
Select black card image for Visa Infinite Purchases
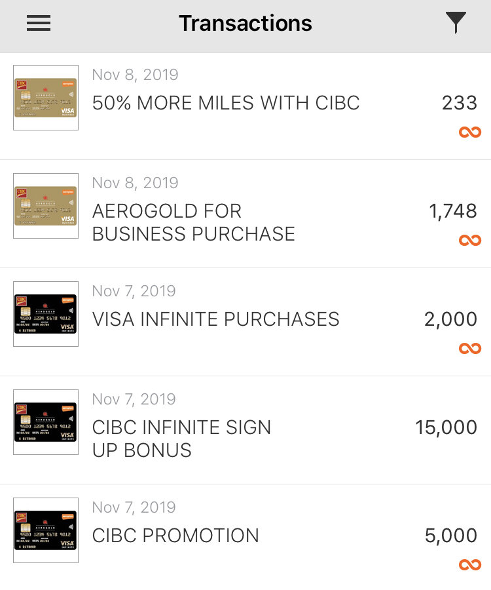click(x=46, y=314)
